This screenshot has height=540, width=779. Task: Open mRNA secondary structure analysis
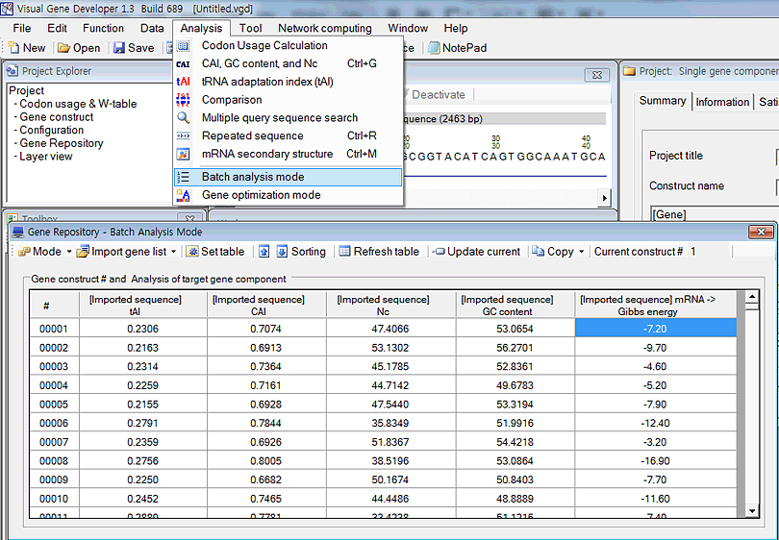click(x=266, y=154)
